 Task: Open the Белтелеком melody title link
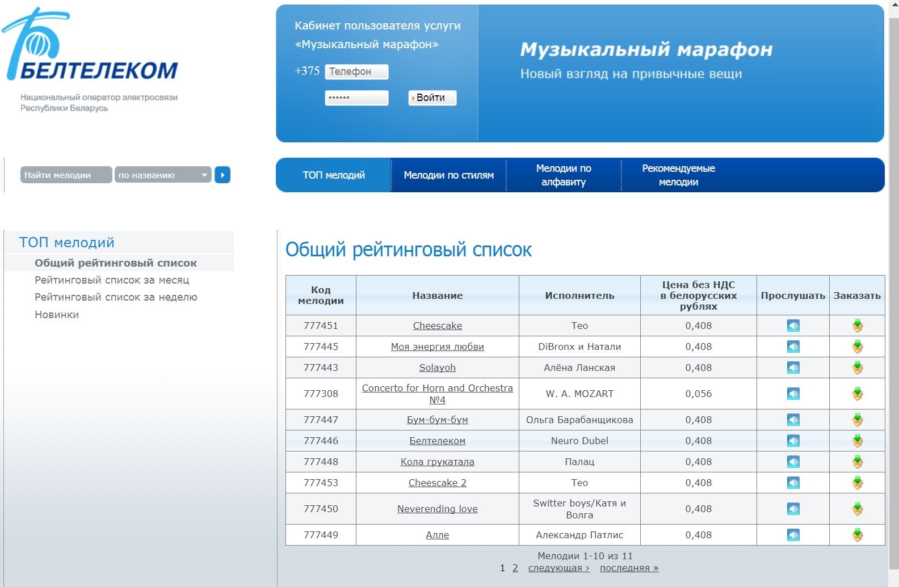pos(438,441)
